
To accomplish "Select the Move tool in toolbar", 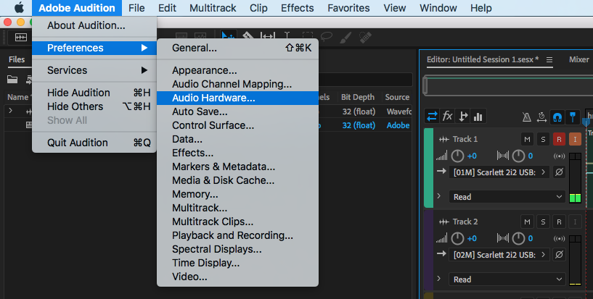I will point(229,37).
